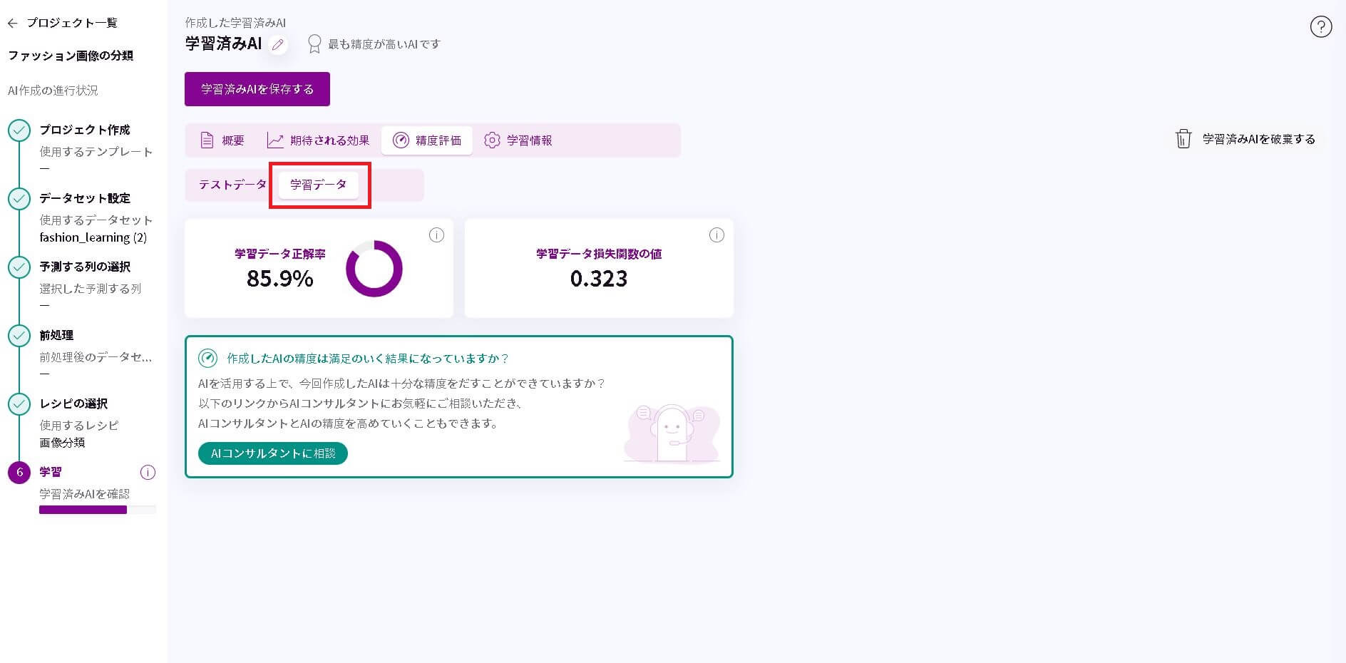Click the checkmark circle for プロジェクト作成

coord(19,130)
